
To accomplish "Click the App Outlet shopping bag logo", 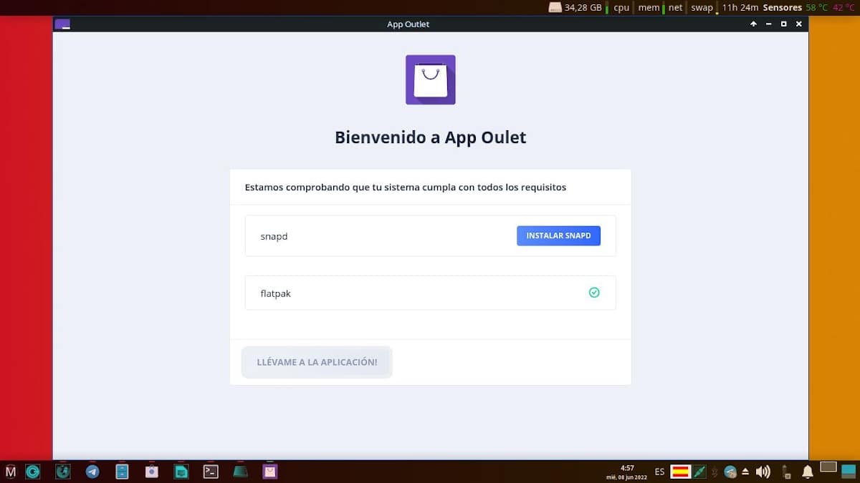I will [x=430, y=79].
